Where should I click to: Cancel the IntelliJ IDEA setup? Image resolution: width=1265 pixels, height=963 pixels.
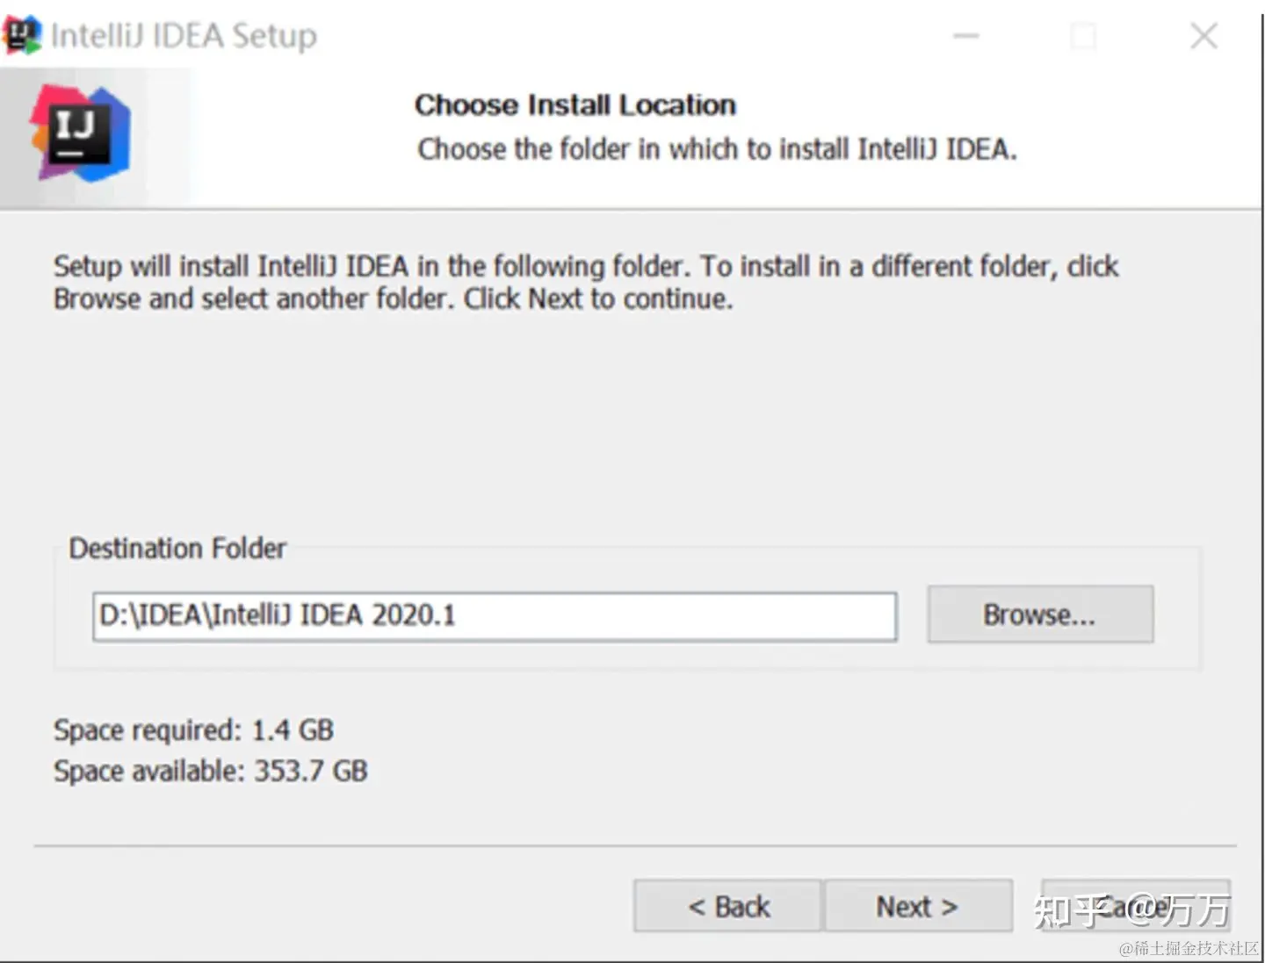1136,906
